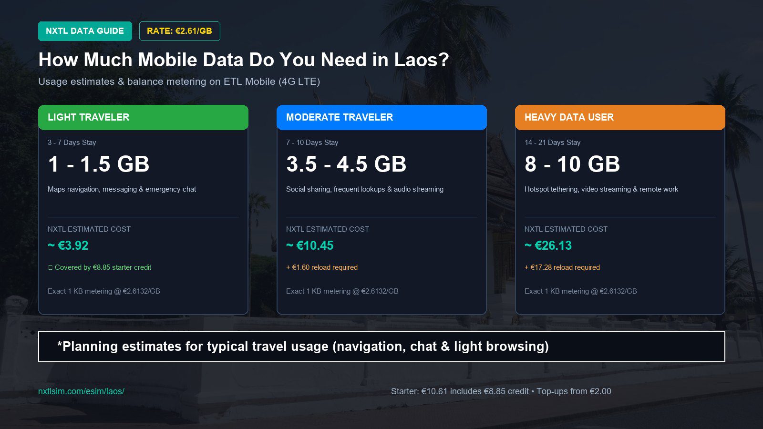Click "Social sharing, frequent lookups" description
The width and height of the screenshot is (763, 429).
pos(365,189)
